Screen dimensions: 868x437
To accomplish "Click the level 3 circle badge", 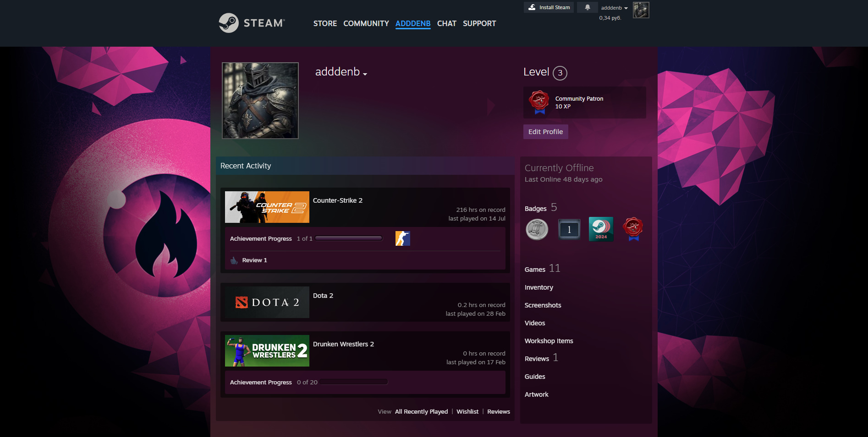I will click(x=560, y=73).
